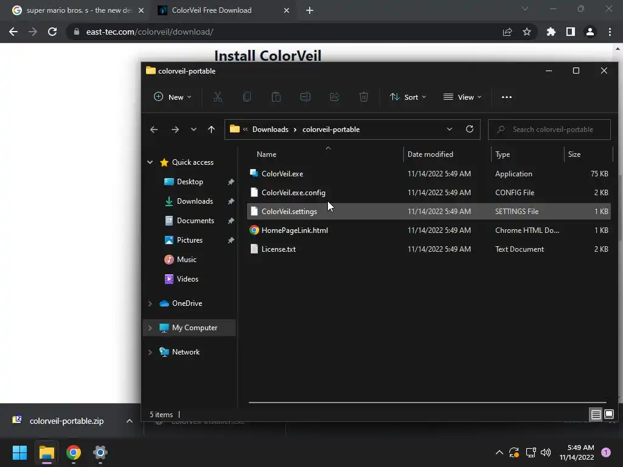Open options for colorveil-portable.zip download
Screen dimensions: 623x467
point(129,421)
